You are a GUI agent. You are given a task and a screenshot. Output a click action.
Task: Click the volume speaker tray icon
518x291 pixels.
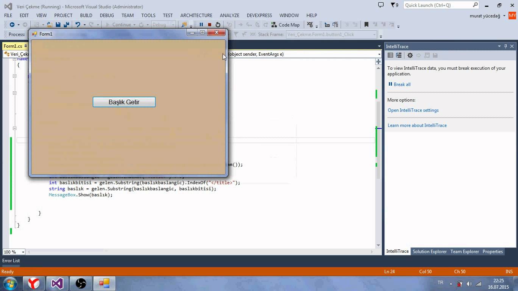pos(469,284)
